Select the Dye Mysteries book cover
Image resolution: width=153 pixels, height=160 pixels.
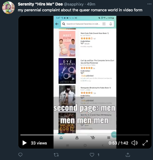[x=67, y=71]
